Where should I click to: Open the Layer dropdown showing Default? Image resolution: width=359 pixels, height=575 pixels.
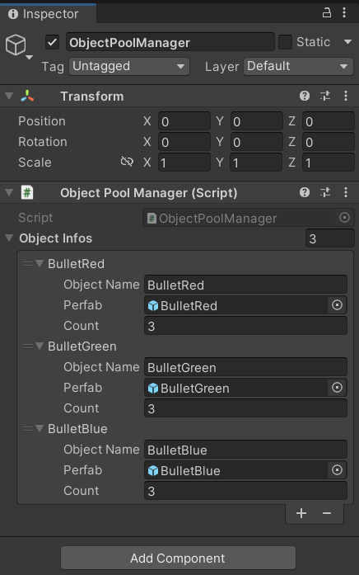coord(298,66)
